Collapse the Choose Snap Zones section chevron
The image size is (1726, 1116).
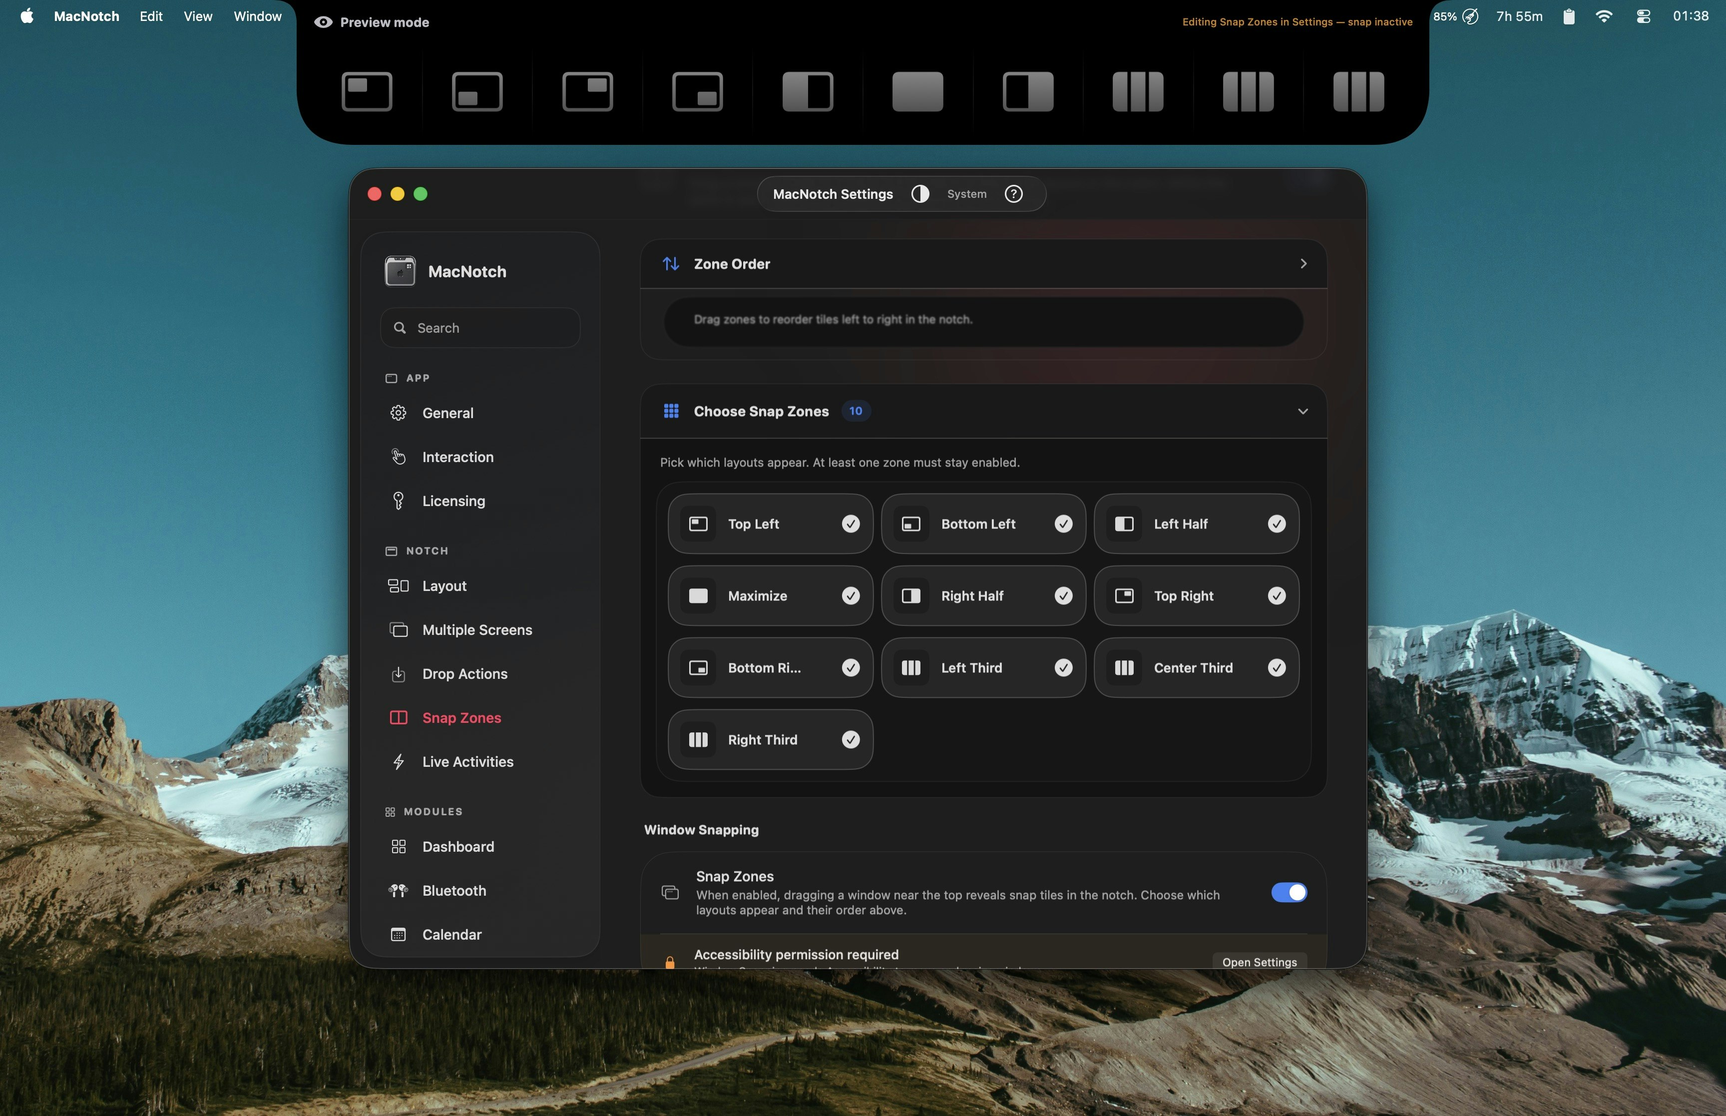[1303, 412]
